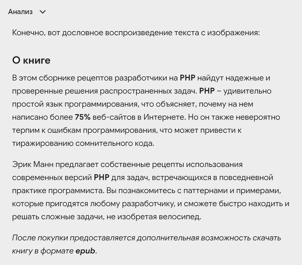302x265 pixels.
Task: Click the Анализ label
Action: [20, 12]
